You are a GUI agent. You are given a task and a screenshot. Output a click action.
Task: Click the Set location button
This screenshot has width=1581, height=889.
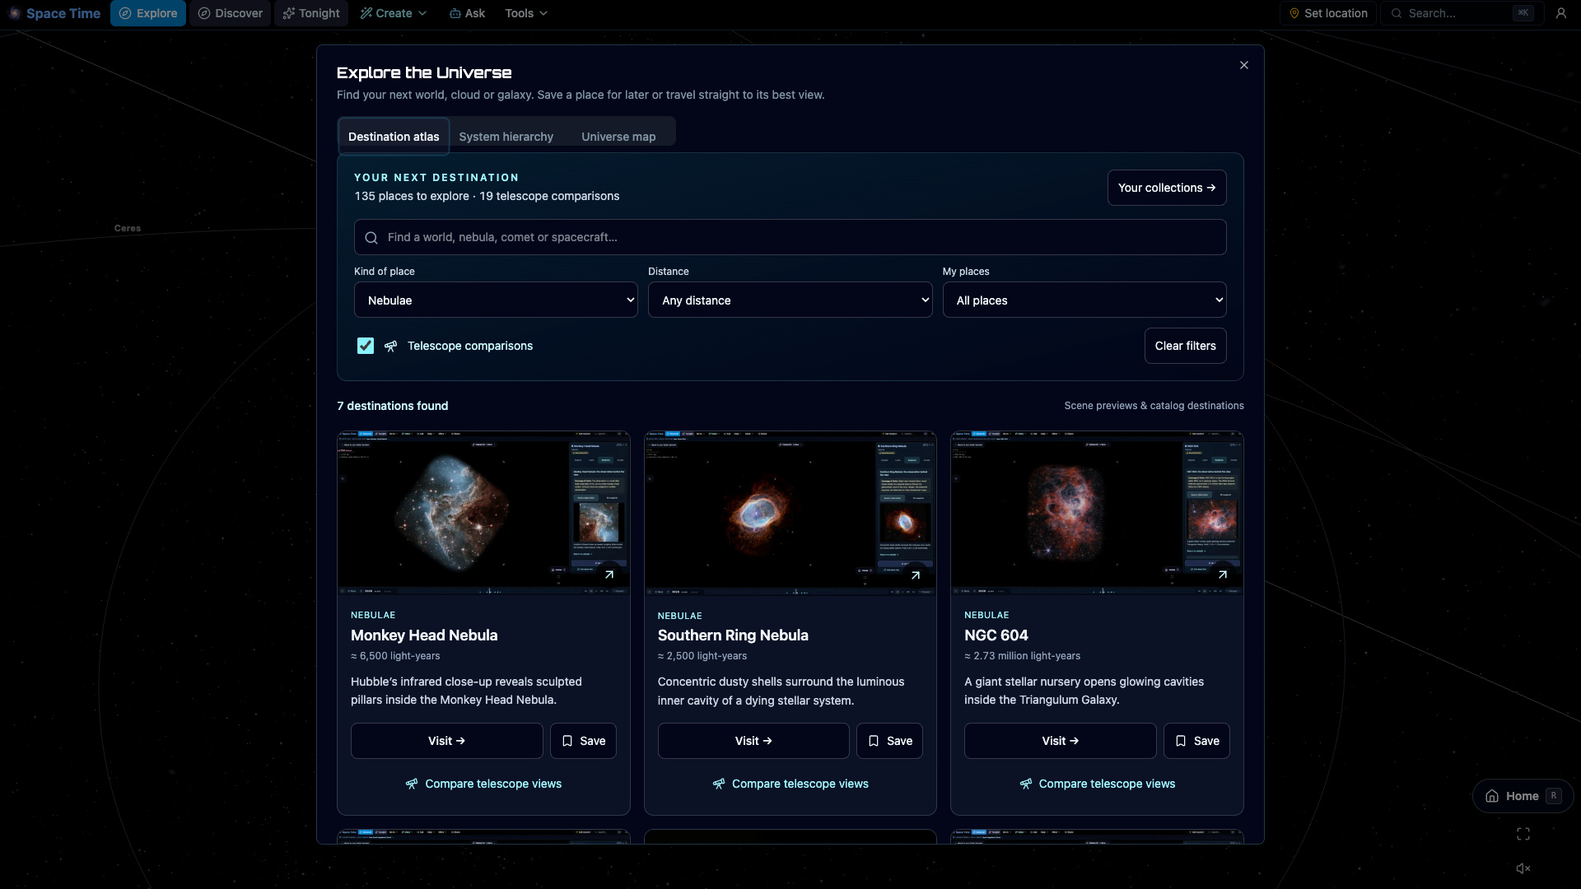1328,13
